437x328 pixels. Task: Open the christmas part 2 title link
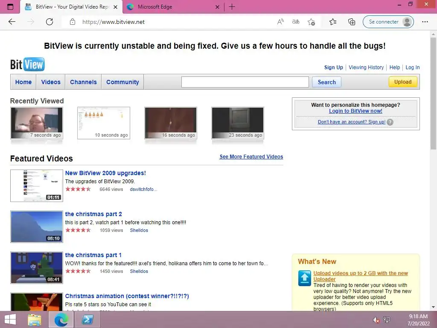tap(93, 214)
